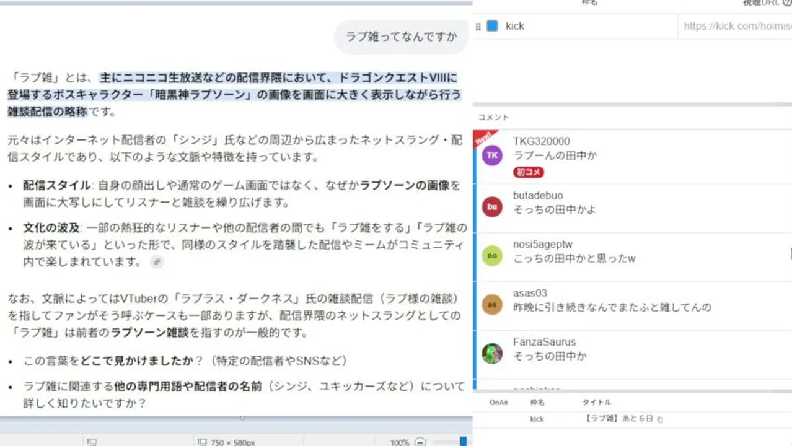Click the 初コメ badge on TKG320000's comment

pos(528,172)
